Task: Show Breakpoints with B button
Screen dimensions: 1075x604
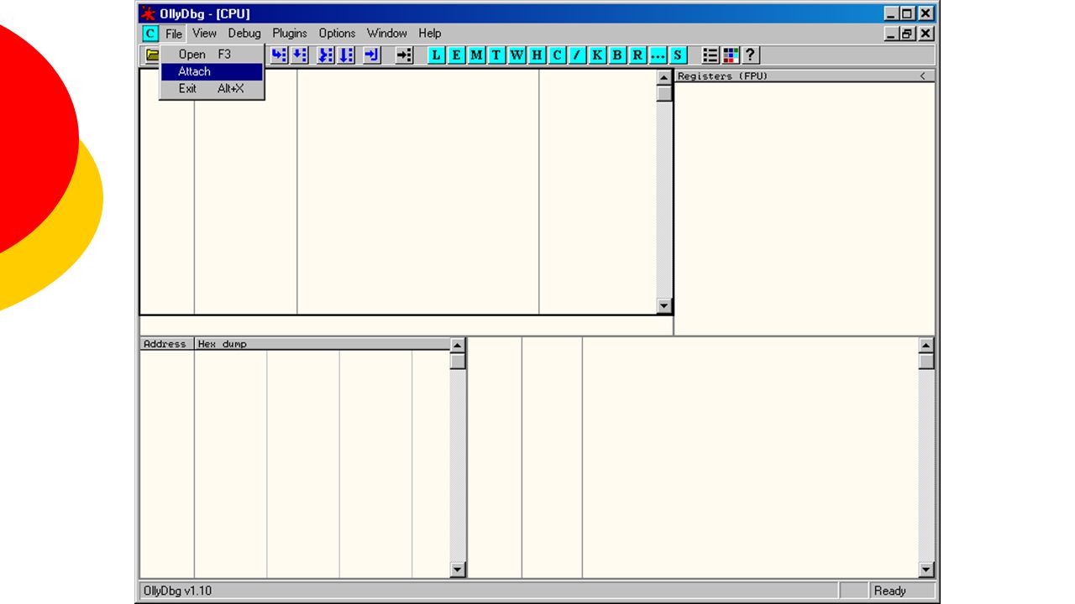Action: click(617, 55)
